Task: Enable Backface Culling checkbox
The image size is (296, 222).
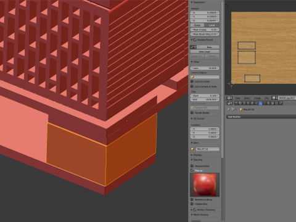Action: (x=192, y=199)
